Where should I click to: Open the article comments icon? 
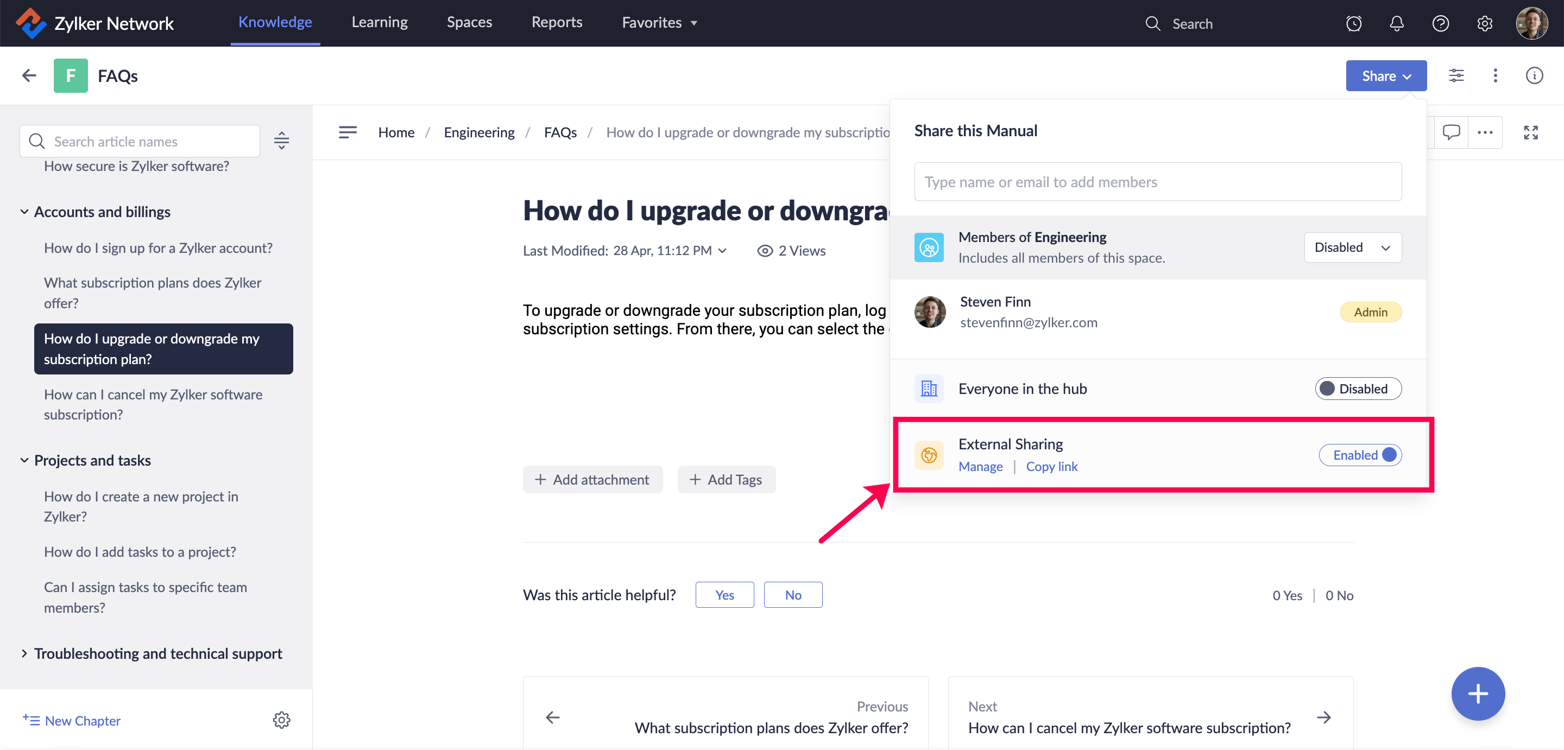coord(1451,132)
